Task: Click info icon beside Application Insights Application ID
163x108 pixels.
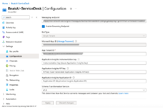Action: coord(73,77)
